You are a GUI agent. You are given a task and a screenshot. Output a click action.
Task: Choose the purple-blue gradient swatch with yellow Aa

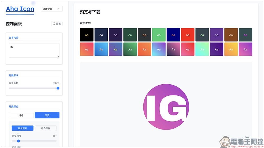pos(116,49)
